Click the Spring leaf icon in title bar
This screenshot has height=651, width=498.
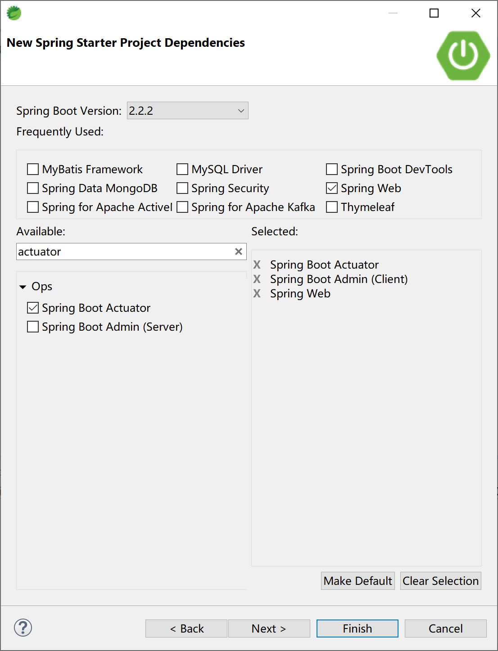(14, 13)
